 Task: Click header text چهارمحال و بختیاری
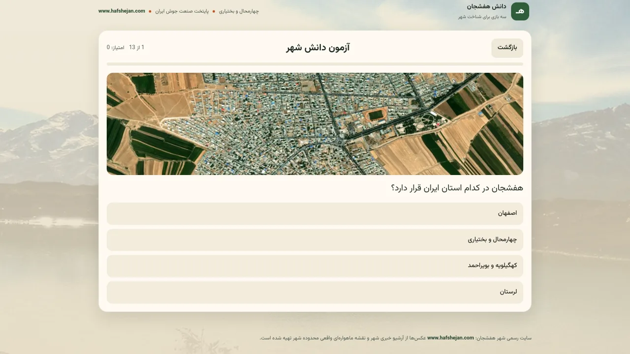239,11
